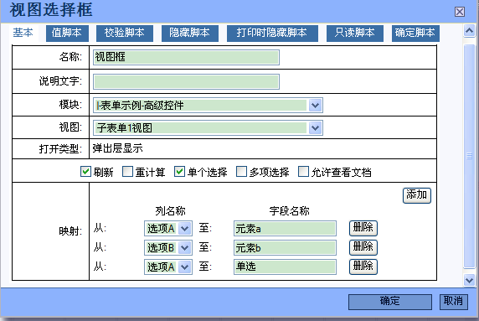Open the 模块 dropdown

tap(208, 105)
